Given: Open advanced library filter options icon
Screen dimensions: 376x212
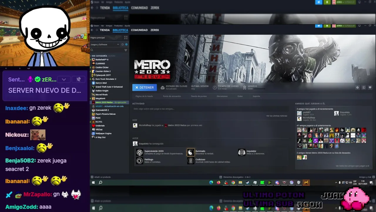Looking at the screenshot, I should coord(126,50).
